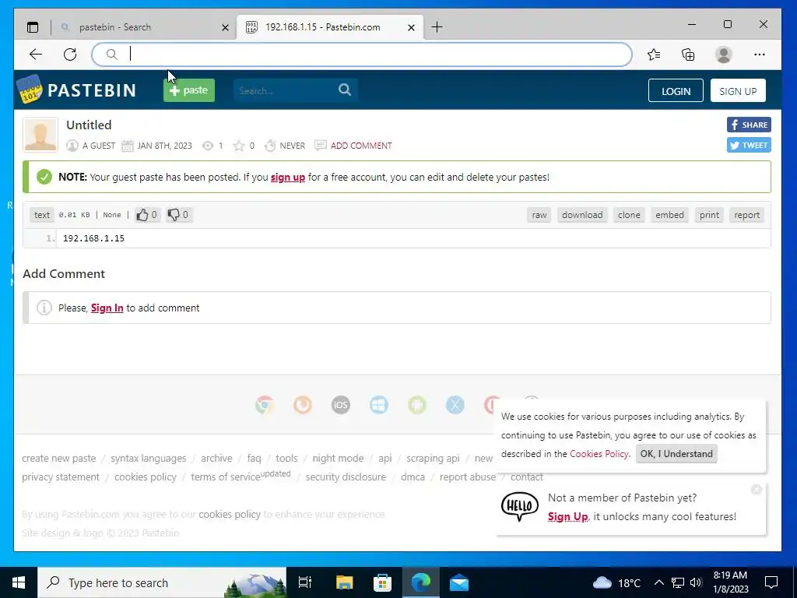Switch to the pastebin - Search tab
The width and height of the screenshot is (797, 598).
143,27
